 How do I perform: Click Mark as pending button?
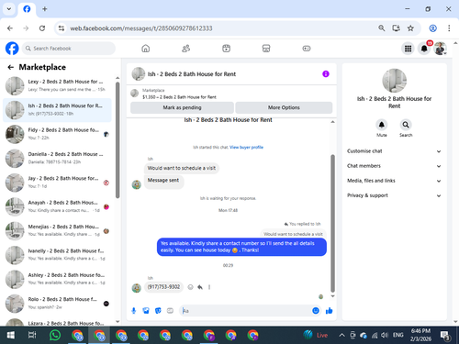(182, 107)
